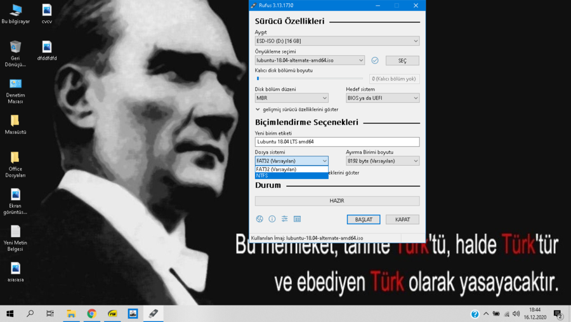Open the Önyükleme seçimi ISO dropdown
Screen dimensions: 571x322
[x=310, y=60]
